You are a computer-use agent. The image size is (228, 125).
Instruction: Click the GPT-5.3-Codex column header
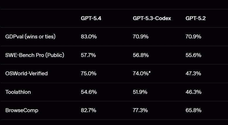point(152,18)
